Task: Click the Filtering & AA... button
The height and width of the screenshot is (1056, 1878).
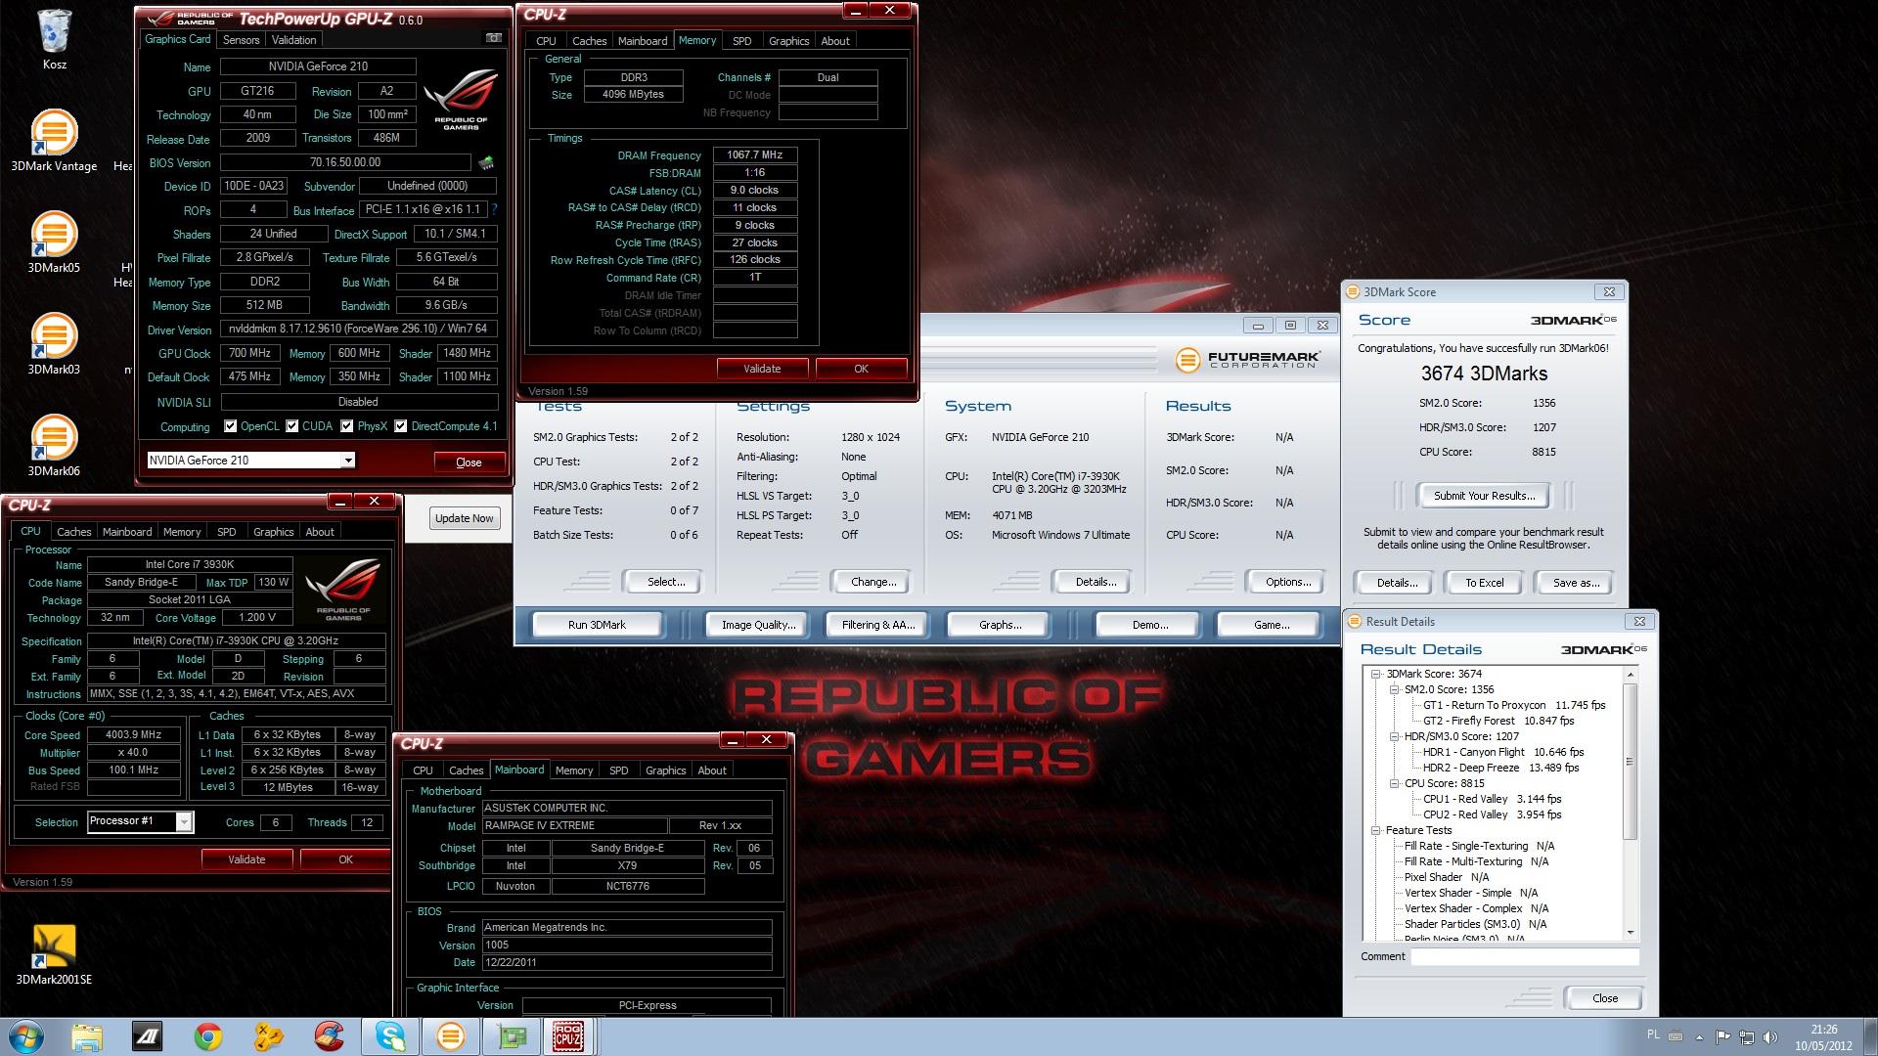Action: [878, 625]
